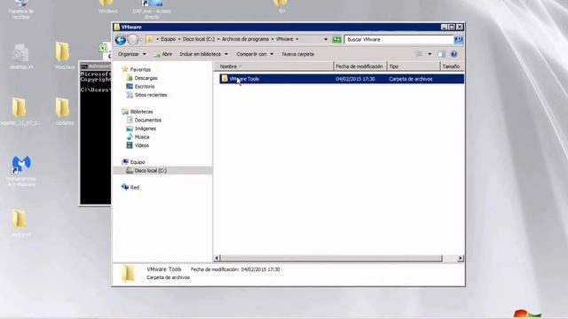The height and width of the screenshot is (319, 568).
Task: Sort by the Nombre column header
Action: (x=273, y=66)
